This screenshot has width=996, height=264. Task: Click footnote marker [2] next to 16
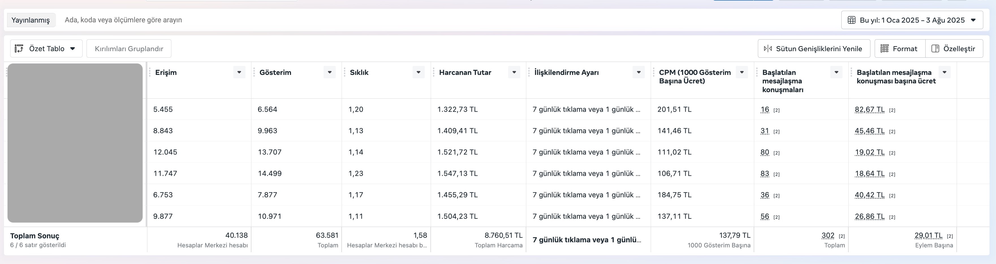point(776,111)
